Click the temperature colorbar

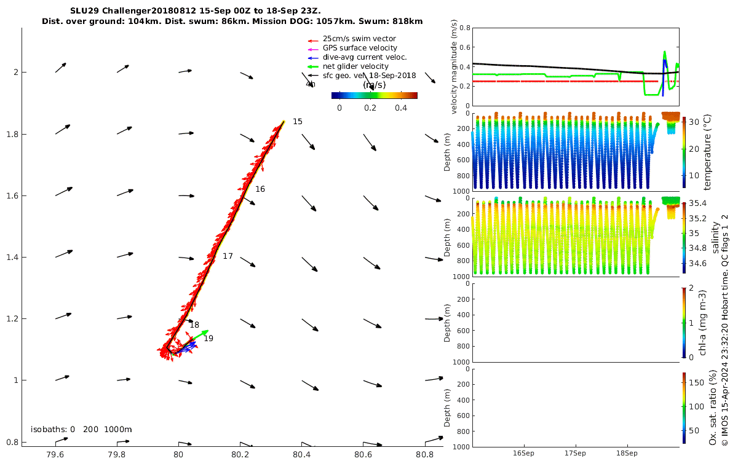click(x=684, y=152)
